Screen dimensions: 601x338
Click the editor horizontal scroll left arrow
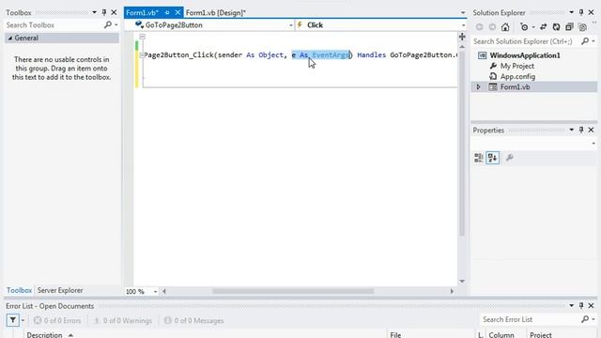point(164,291)
